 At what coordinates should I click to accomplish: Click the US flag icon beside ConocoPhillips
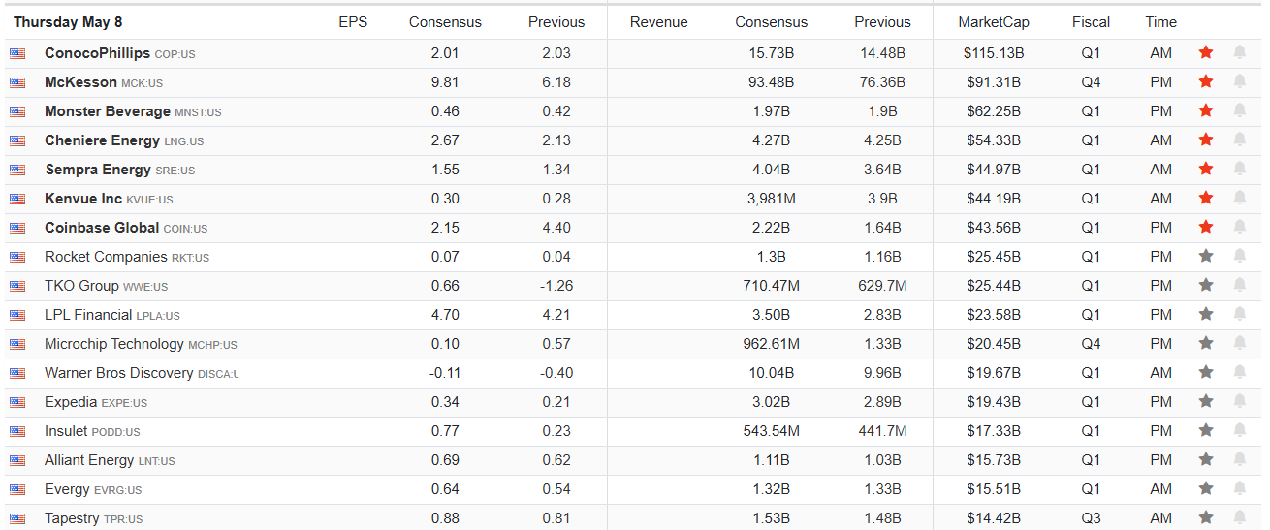tap(17, 54)
